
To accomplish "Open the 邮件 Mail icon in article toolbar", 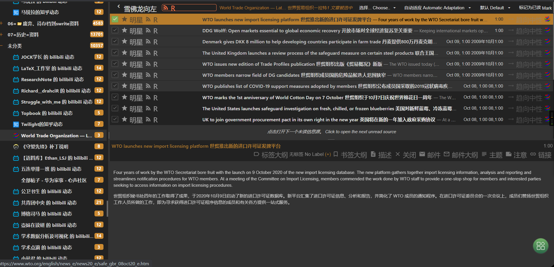I will pos(422,154).
